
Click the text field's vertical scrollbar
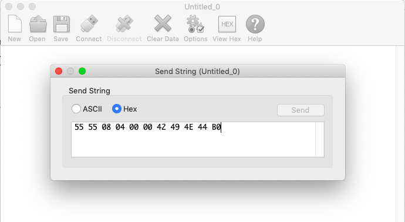(320, 139)
